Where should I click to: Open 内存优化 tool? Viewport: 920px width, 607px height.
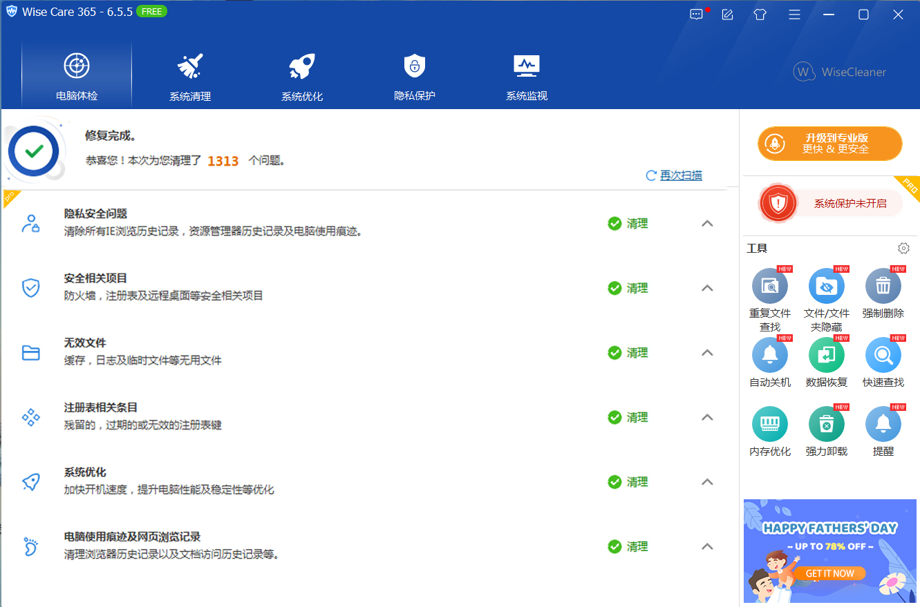770,432
